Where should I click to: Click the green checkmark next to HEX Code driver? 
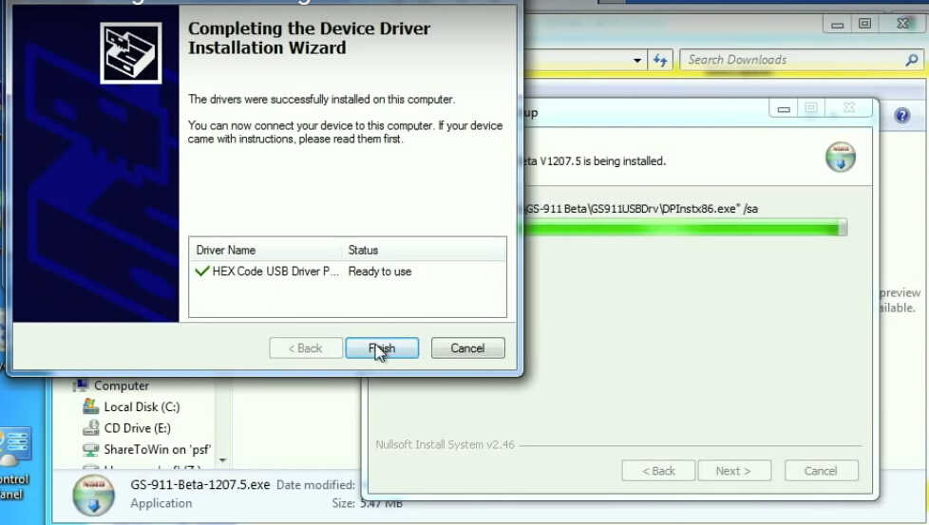click(x=202, y=272)
